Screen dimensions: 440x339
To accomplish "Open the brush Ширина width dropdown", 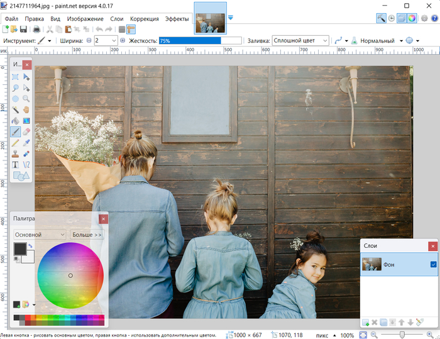I will point(114,40).
